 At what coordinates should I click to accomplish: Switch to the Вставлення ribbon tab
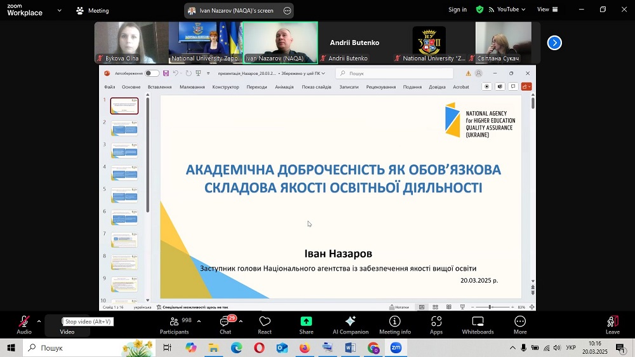tap(159, 87)
